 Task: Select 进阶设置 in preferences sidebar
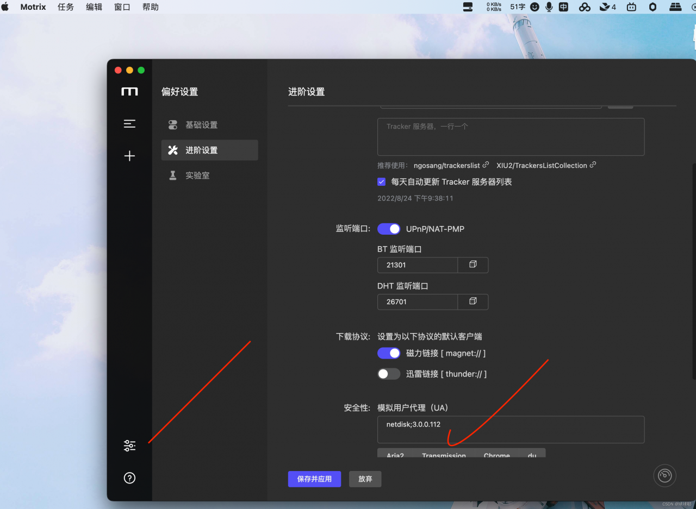(210, 150)
